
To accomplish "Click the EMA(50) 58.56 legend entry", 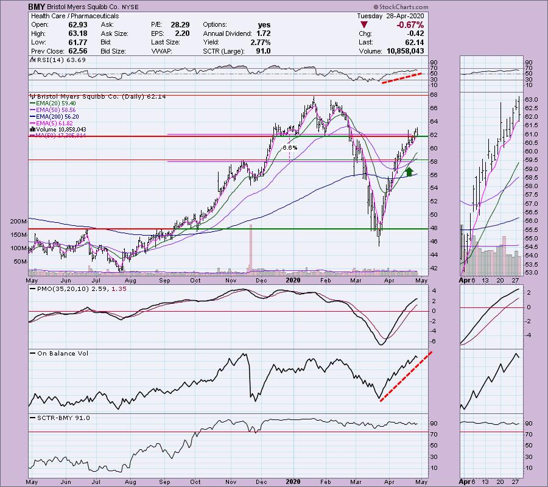I will pos(53,110).
